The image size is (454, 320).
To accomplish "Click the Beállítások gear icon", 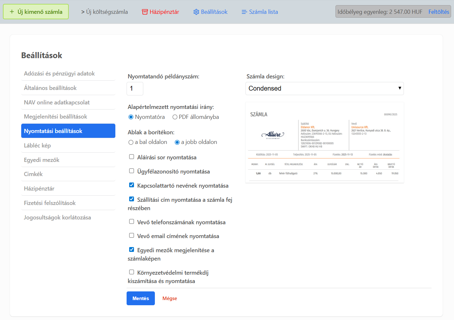I will pos(196,12).
